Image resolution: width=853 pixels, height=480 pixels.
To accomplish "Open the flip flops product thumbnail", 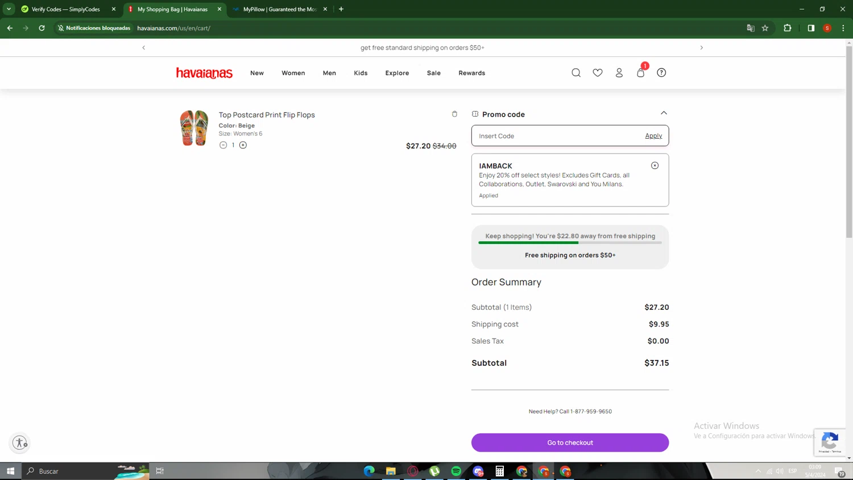I will 194,128.
